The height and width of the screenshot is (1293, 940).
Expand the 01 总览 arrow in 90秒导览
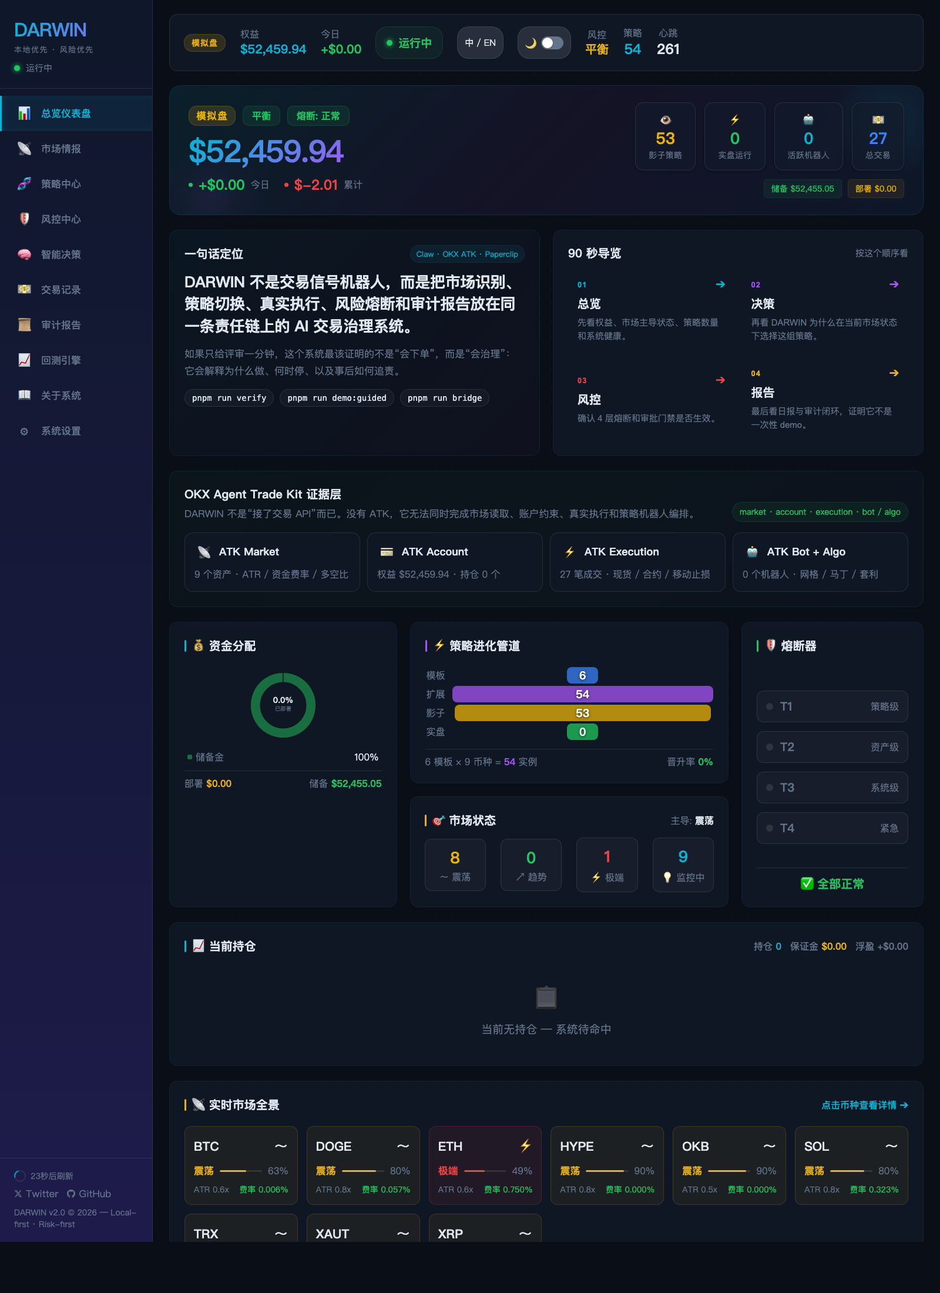coord(721,284)
